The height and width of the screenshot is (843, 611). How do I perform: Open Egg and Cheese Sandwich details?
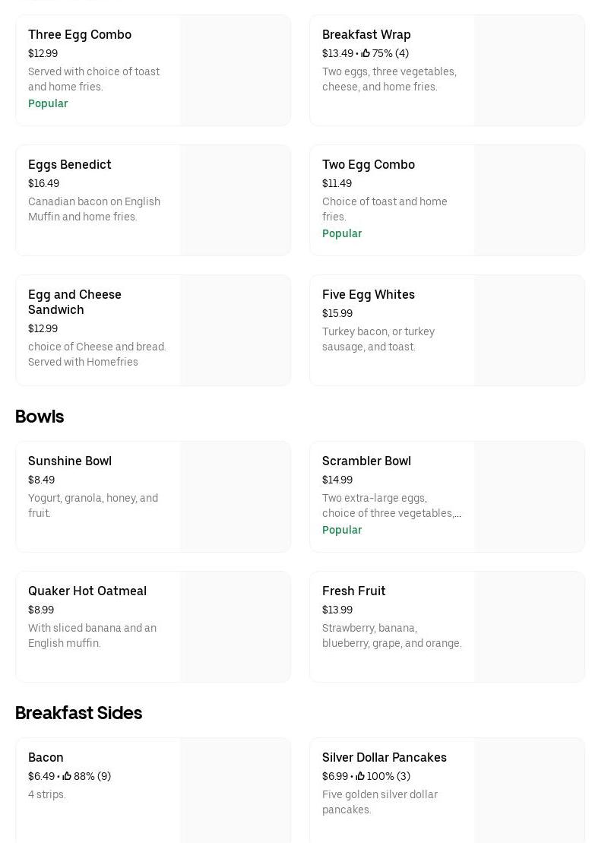(x=74, y=302)
